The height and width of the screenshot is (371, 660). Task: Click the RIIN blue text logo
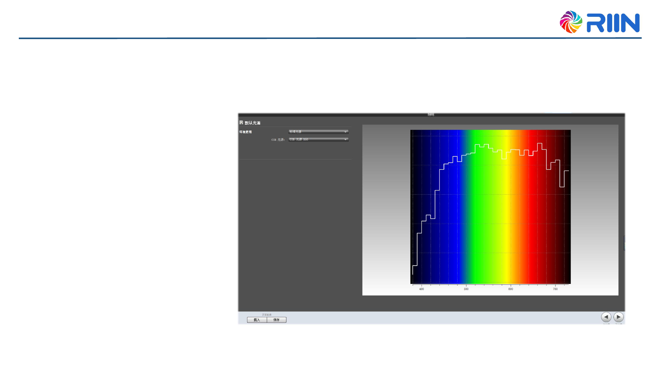tap(613, 23)
